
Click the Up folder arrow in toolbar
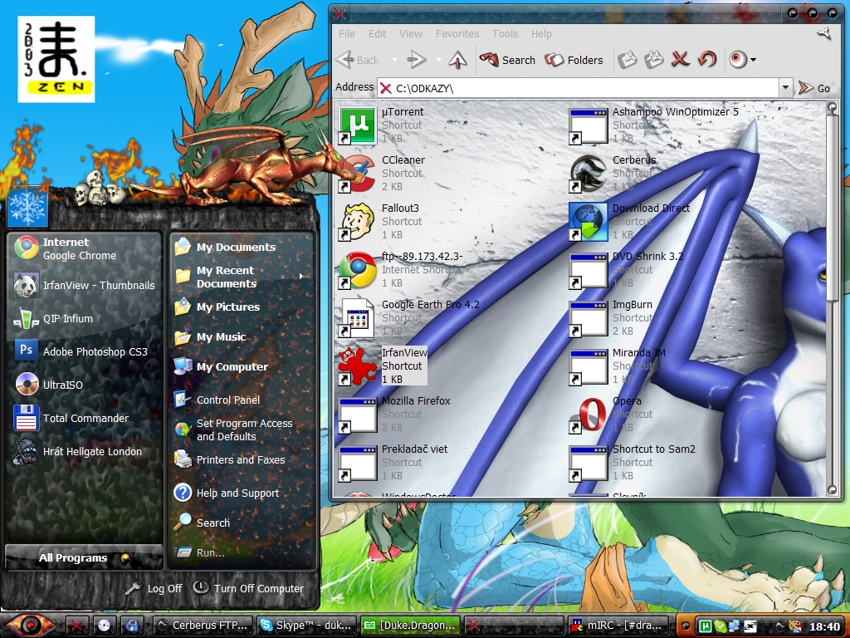[457, 60]
